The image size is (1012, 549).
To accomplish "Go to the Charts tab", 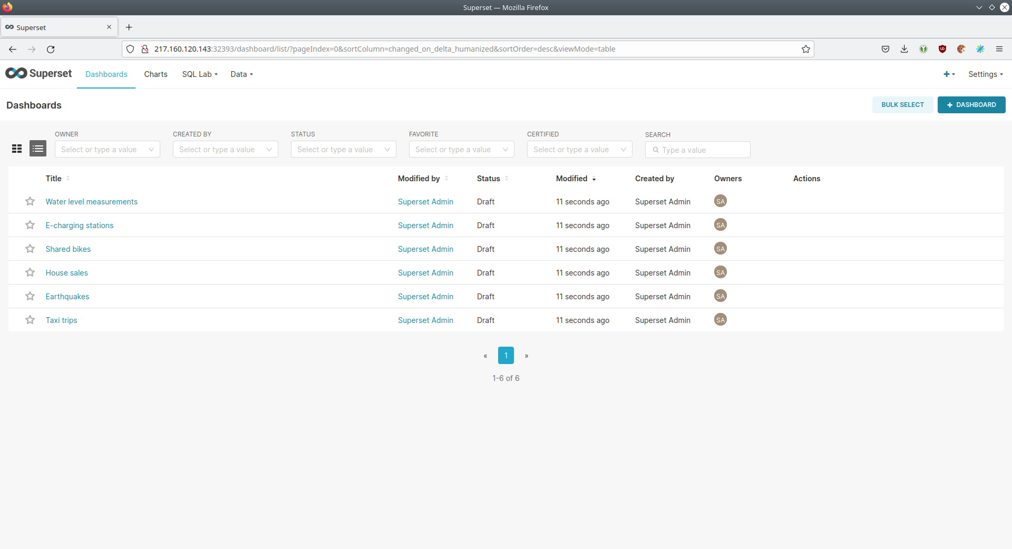I will pyautogui.click(x=155, y=74).
